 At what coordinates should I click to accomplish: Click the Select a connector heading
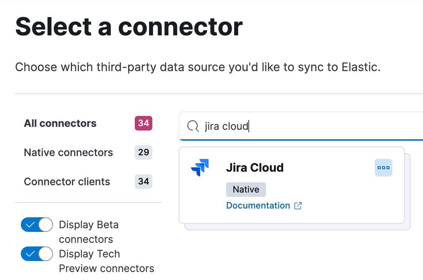pos(129,26)
